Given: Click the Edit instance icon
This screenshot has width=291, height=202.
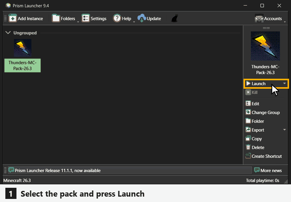Looking at the screenshot, I should tap(248, 103).
